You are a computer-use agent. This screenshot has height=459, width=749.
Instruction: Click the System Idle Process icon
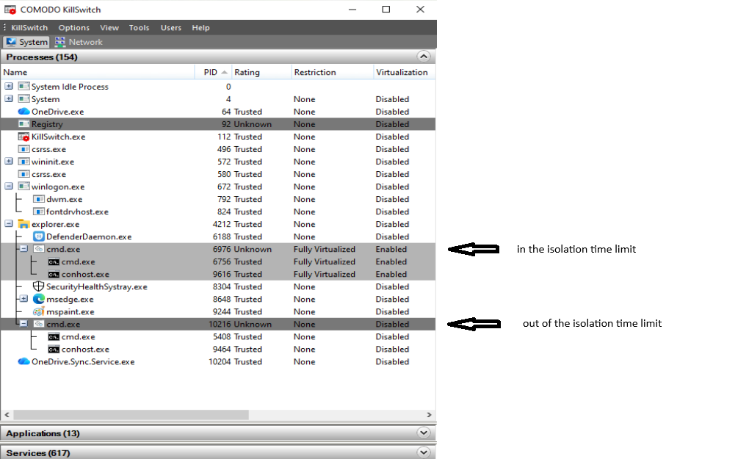click(24, 87)
